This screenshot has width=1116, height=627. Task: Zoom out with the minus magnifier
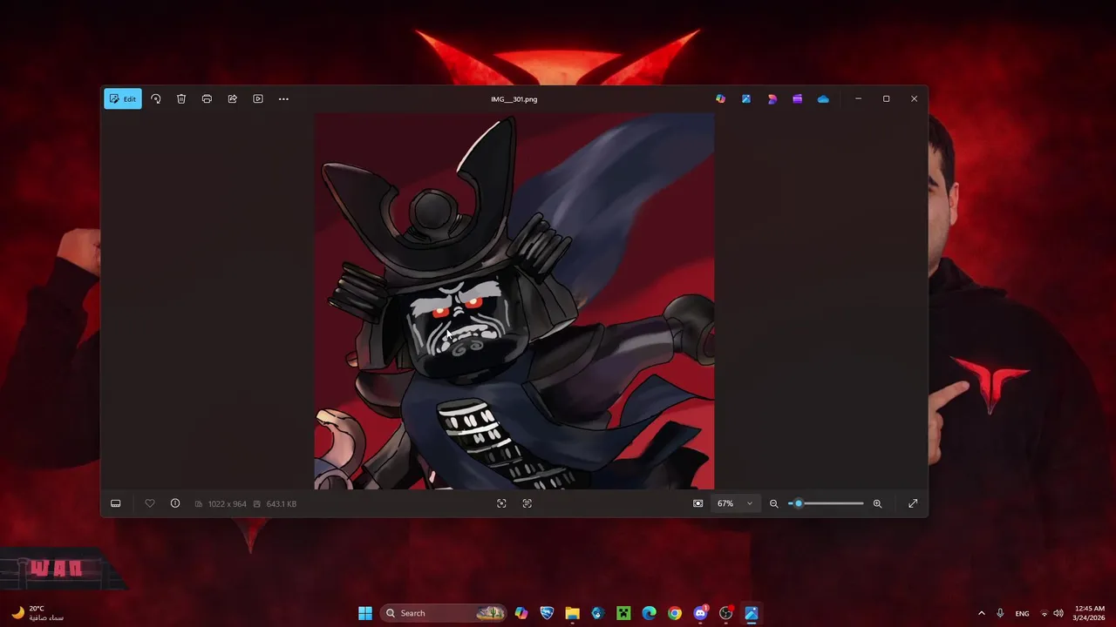773,503
